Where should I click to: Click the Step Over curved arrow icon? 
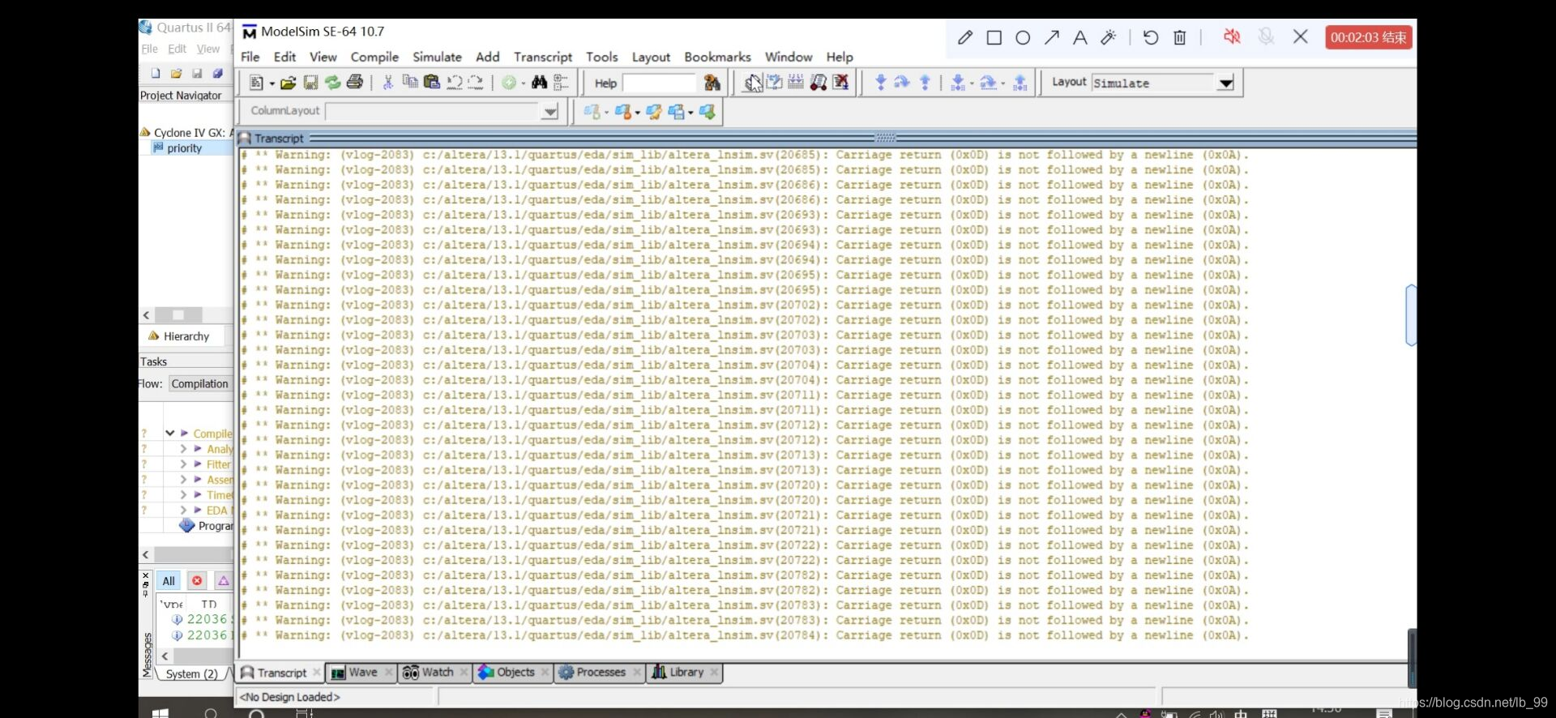(x=902, y=83)
